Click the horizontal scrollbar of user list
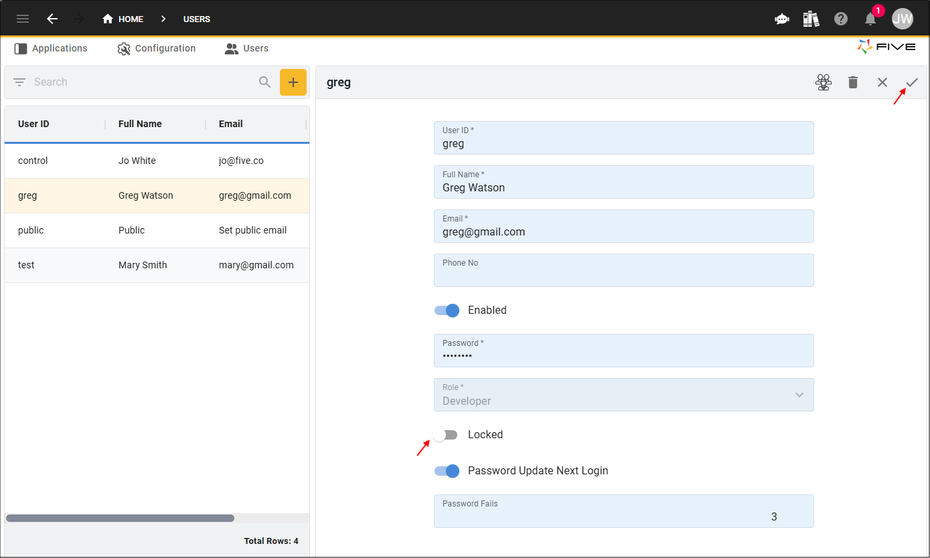Image resolution: width=930 pixels, height=558 pixels. click(121, 518)
